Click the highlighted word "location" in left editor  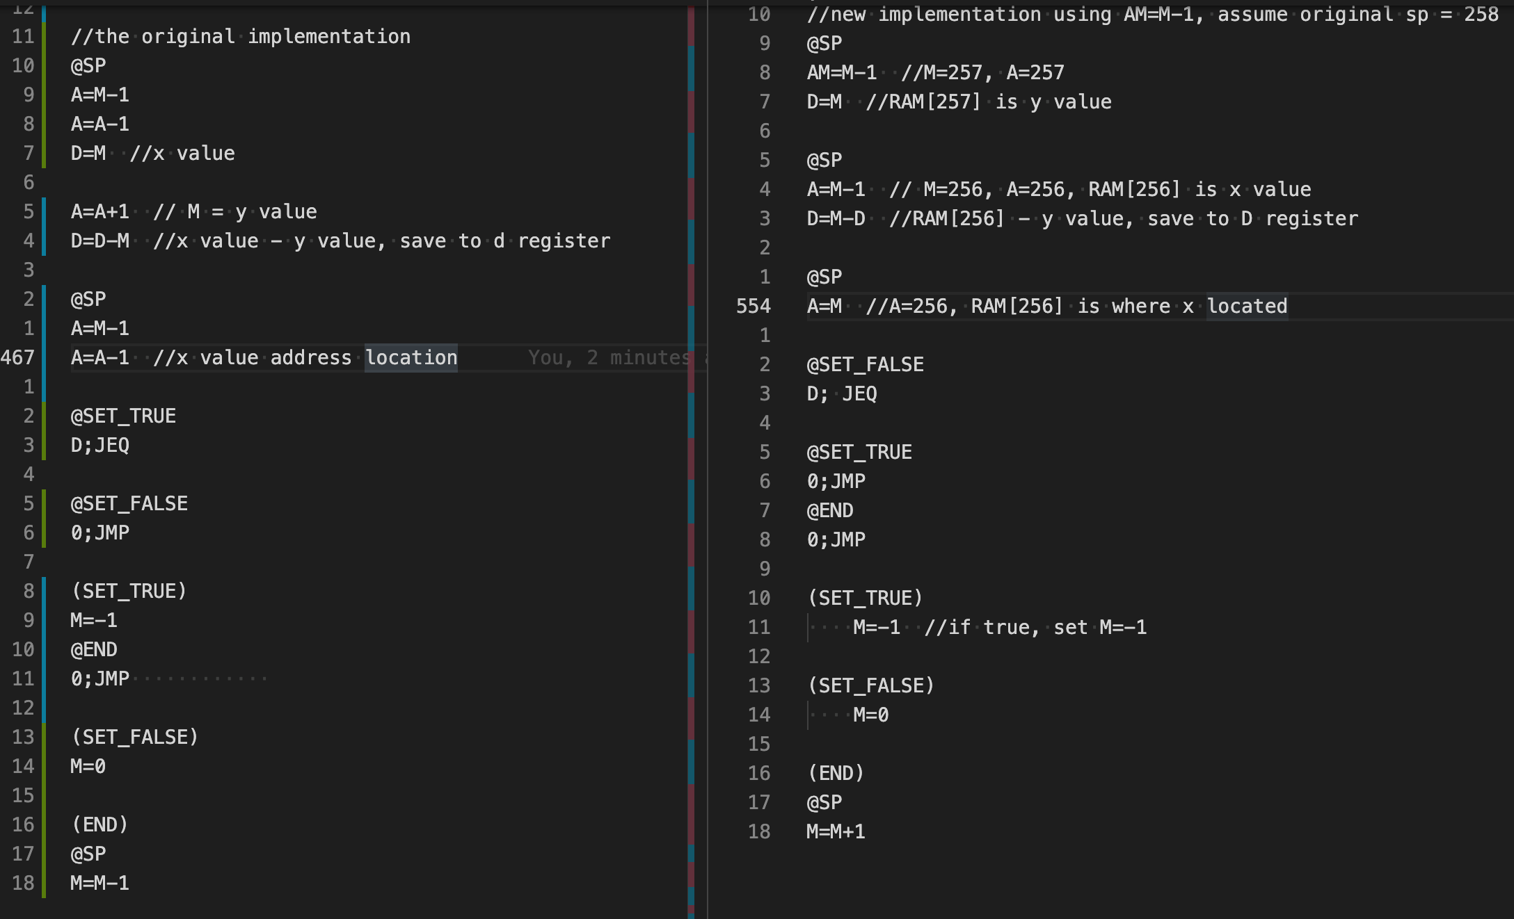pos(411,357)
